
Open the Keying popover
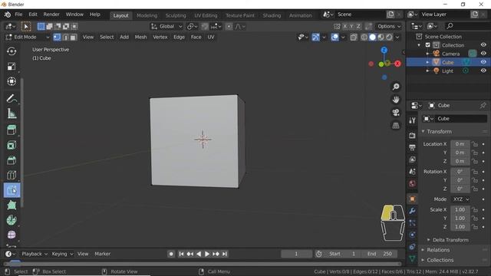coord(62,254)
